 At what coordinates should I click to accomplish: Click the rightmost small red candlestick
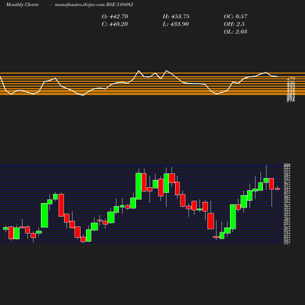(278, 189)
